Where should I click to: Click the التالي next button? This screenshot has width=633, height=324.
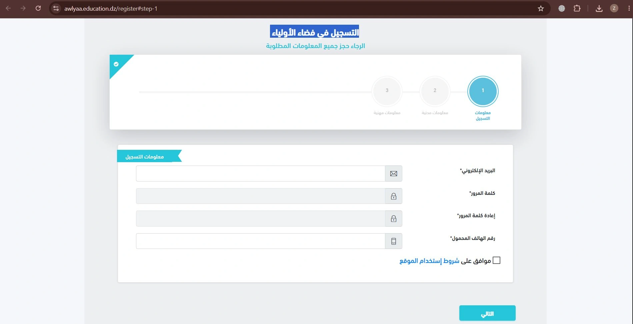(487, 313)
